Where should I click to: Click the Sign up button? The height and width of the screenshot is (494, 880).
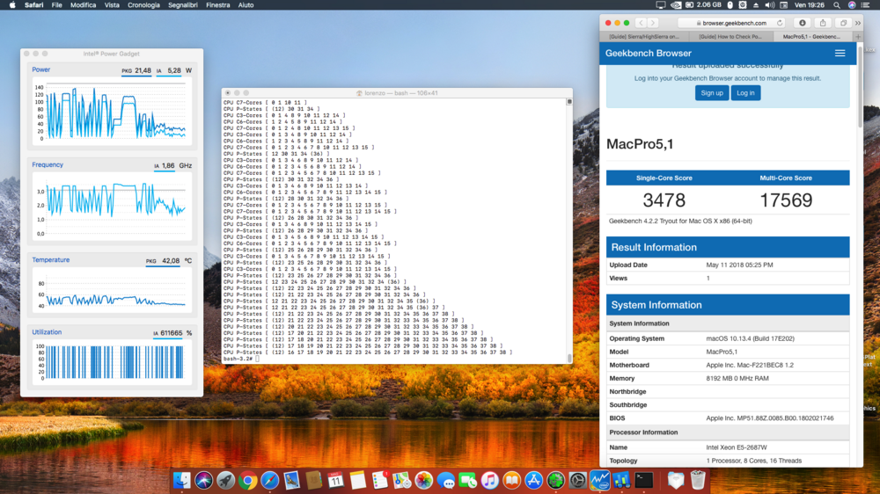tap(711, 93)
